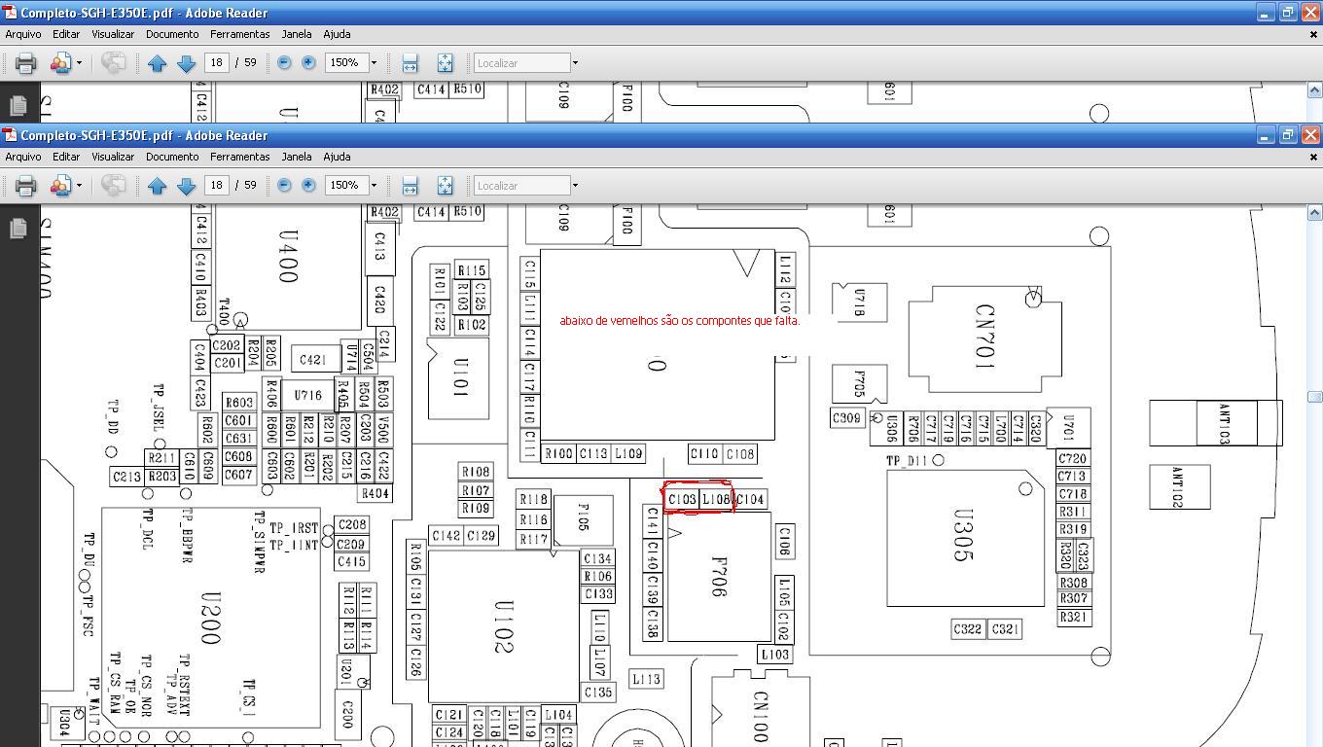Viewport: 1323px width, 747px height.
Task: Click the fit whole page icon, background window
Action: (x=445, y=63)
